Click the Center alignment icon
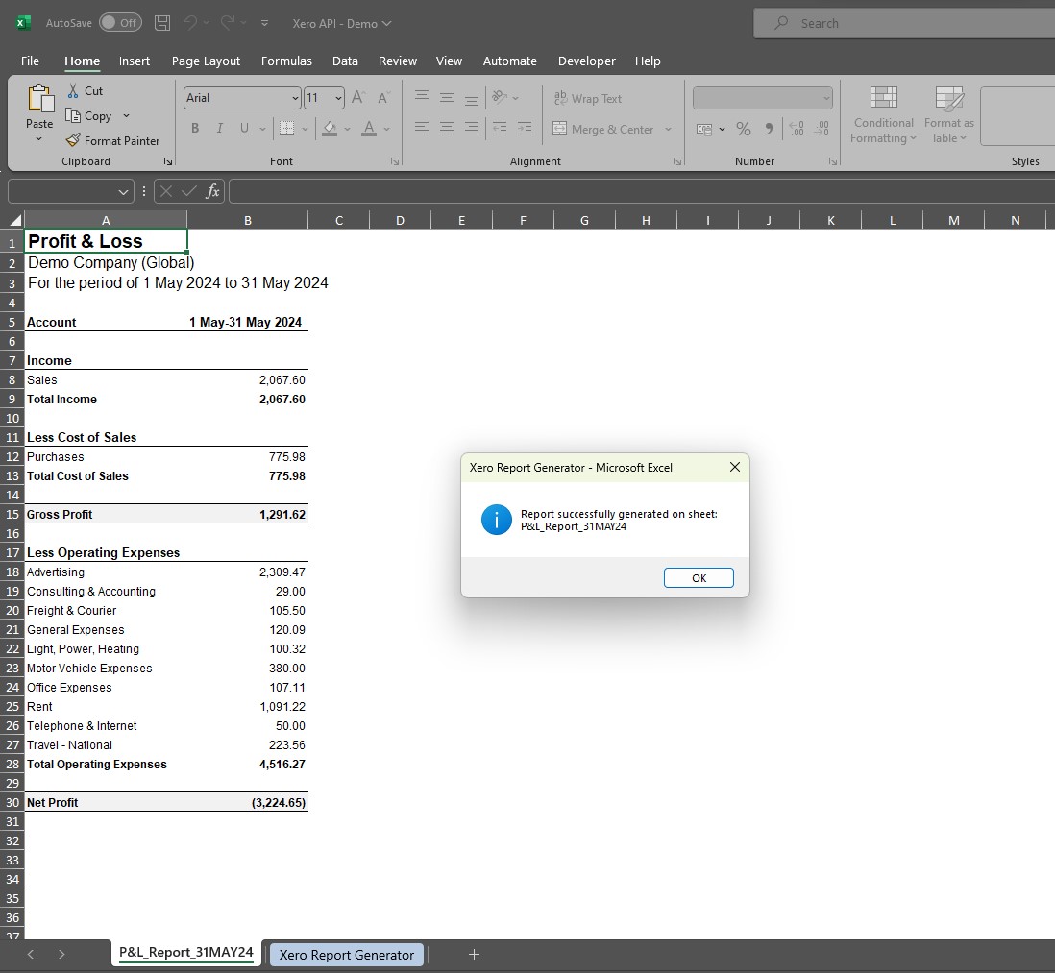1055x973 pixels. click(447, 128)
